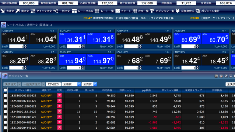Sort by 通貨ペア column header
Screen dimensions: 235x132
pyautogui.click(x=46, y=90)
